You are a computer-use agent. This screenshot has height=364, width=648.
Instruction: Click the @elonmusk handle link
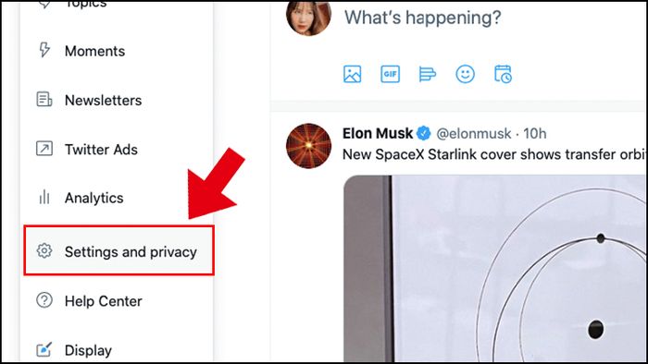tap(474, 134)
